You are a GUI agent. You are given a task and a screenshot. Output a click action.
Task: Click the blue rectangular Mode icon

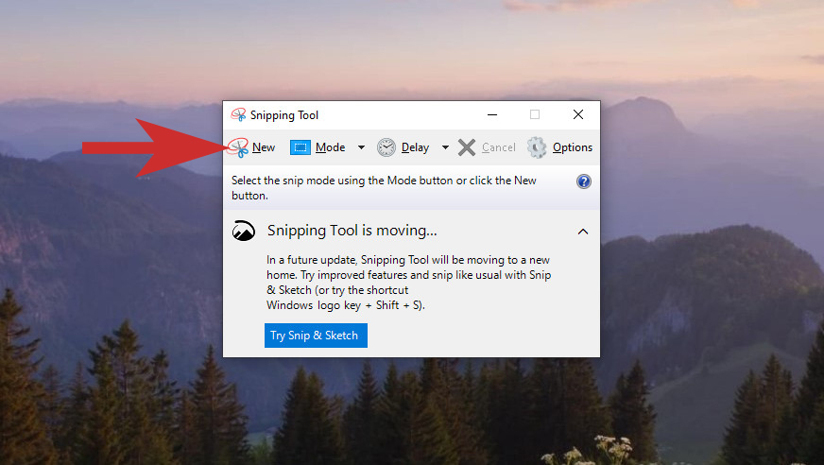(x=300, y=147)
